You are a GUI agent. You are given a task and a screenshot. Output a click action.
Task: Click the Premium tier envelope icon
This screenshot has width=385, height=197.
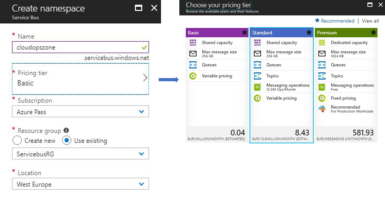click(x=322, y=54)
